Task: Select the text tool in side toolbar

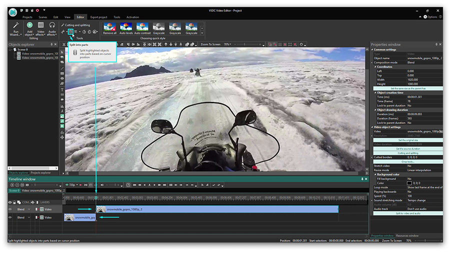Action: click(62, 90)
